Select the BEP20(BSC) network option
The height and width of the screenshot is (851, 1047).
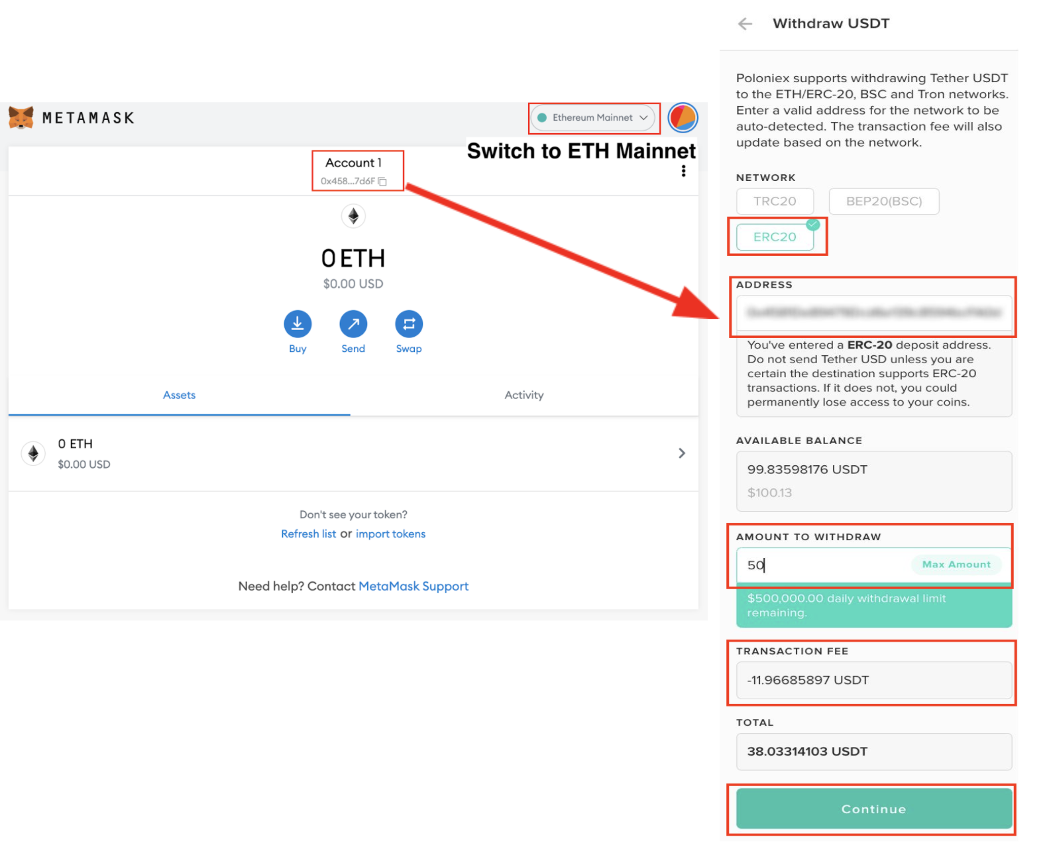[884, 201]
